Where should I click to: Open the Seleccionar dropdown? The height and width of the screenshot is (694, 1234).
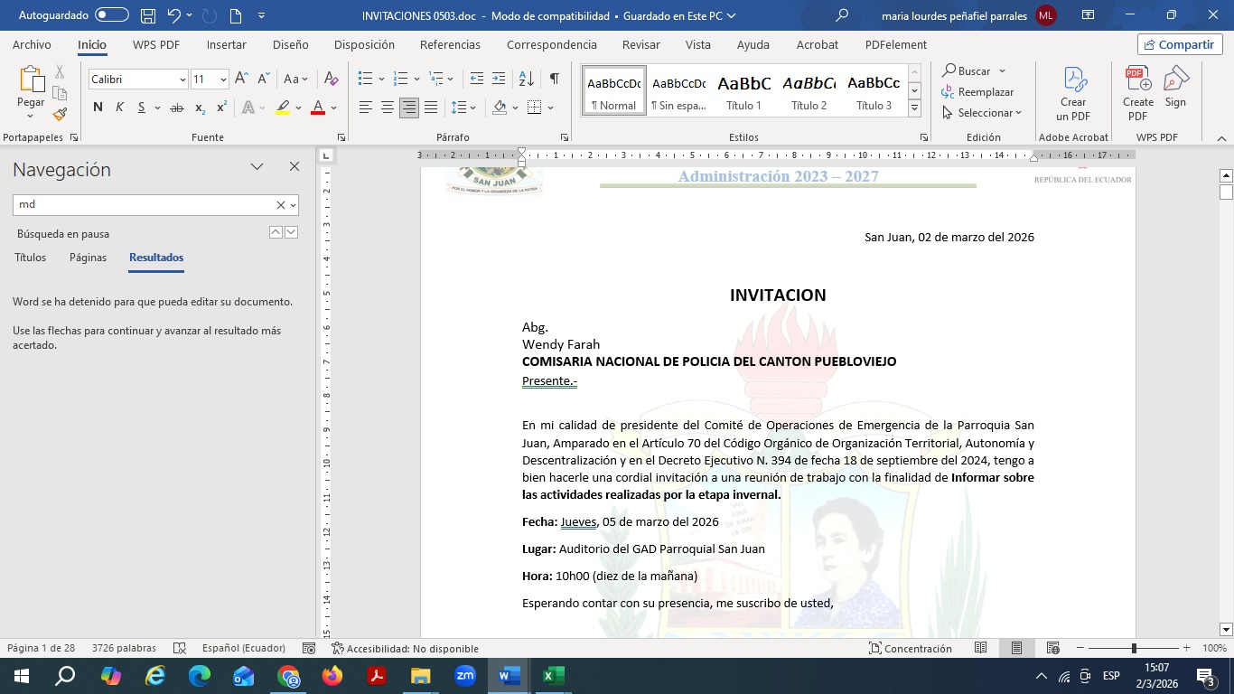pos(982,113)
